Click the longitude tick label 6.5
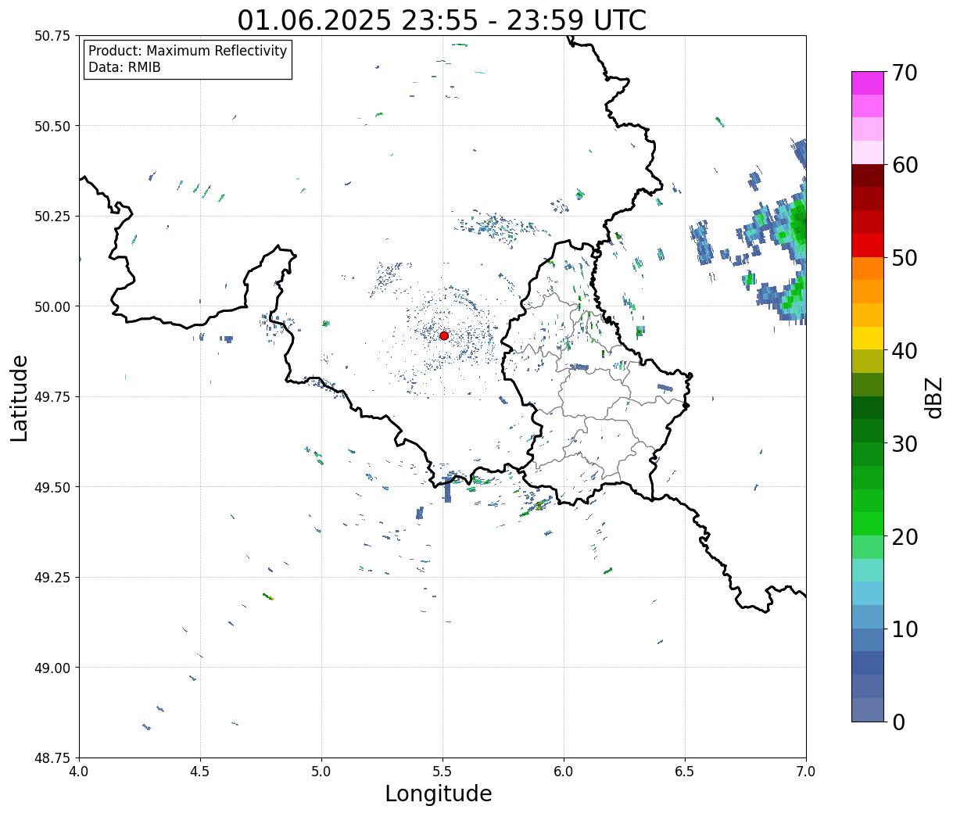The height and width of the screenshot is (813, 953). (x=685, y=771)
